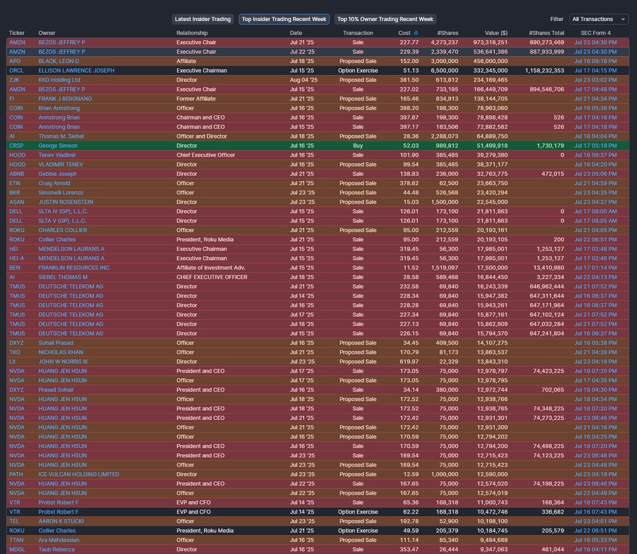Image resolution: width=637 pixels, height=554 pixels.
Task: Select Top Insider Trading Recent Week tab
Action: [x=284, y=19]
